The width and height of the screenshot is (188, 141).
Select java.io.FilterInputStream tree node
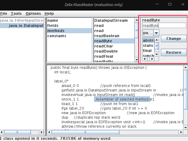click(22, 21)
